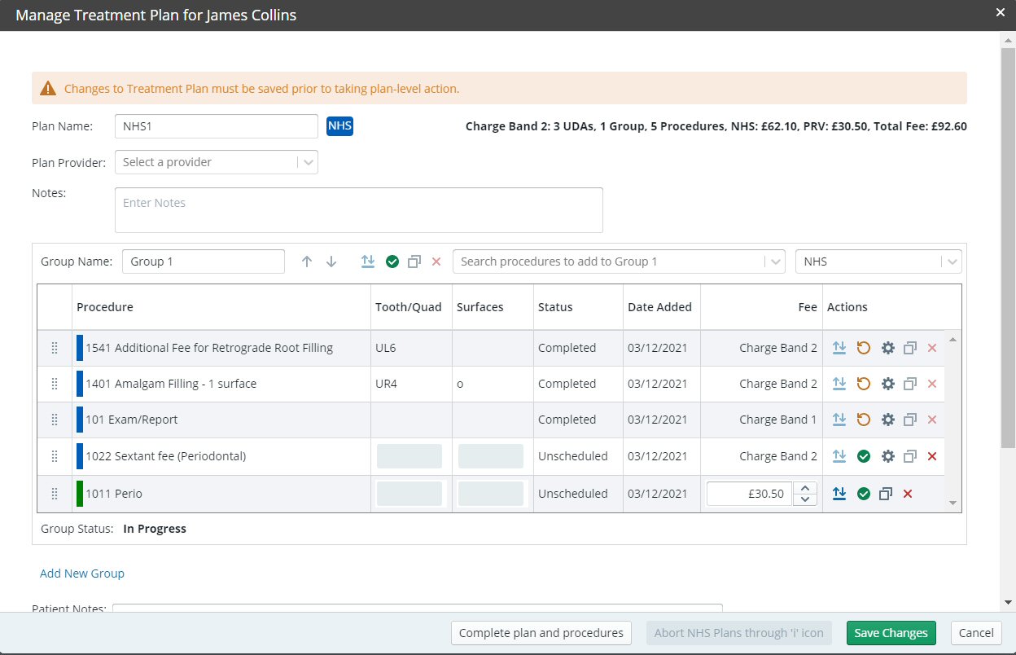Click the orange undo icon for 101 Exam/Report
The width and height of the screenshot is (1016, 655).
click(x=864, y=420)
